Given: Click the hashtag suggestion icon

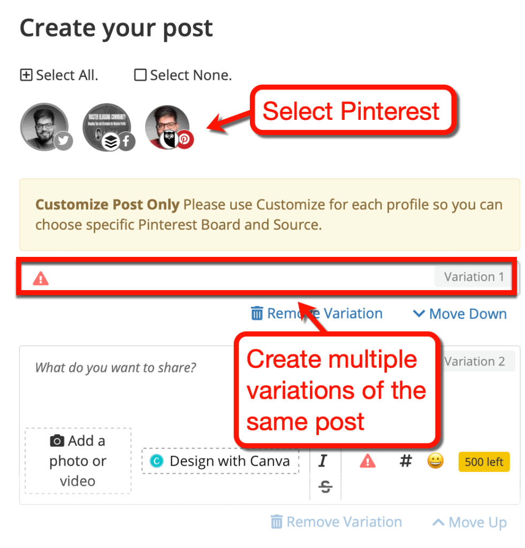Looking at the screenshot, I should tap(406, 461).
